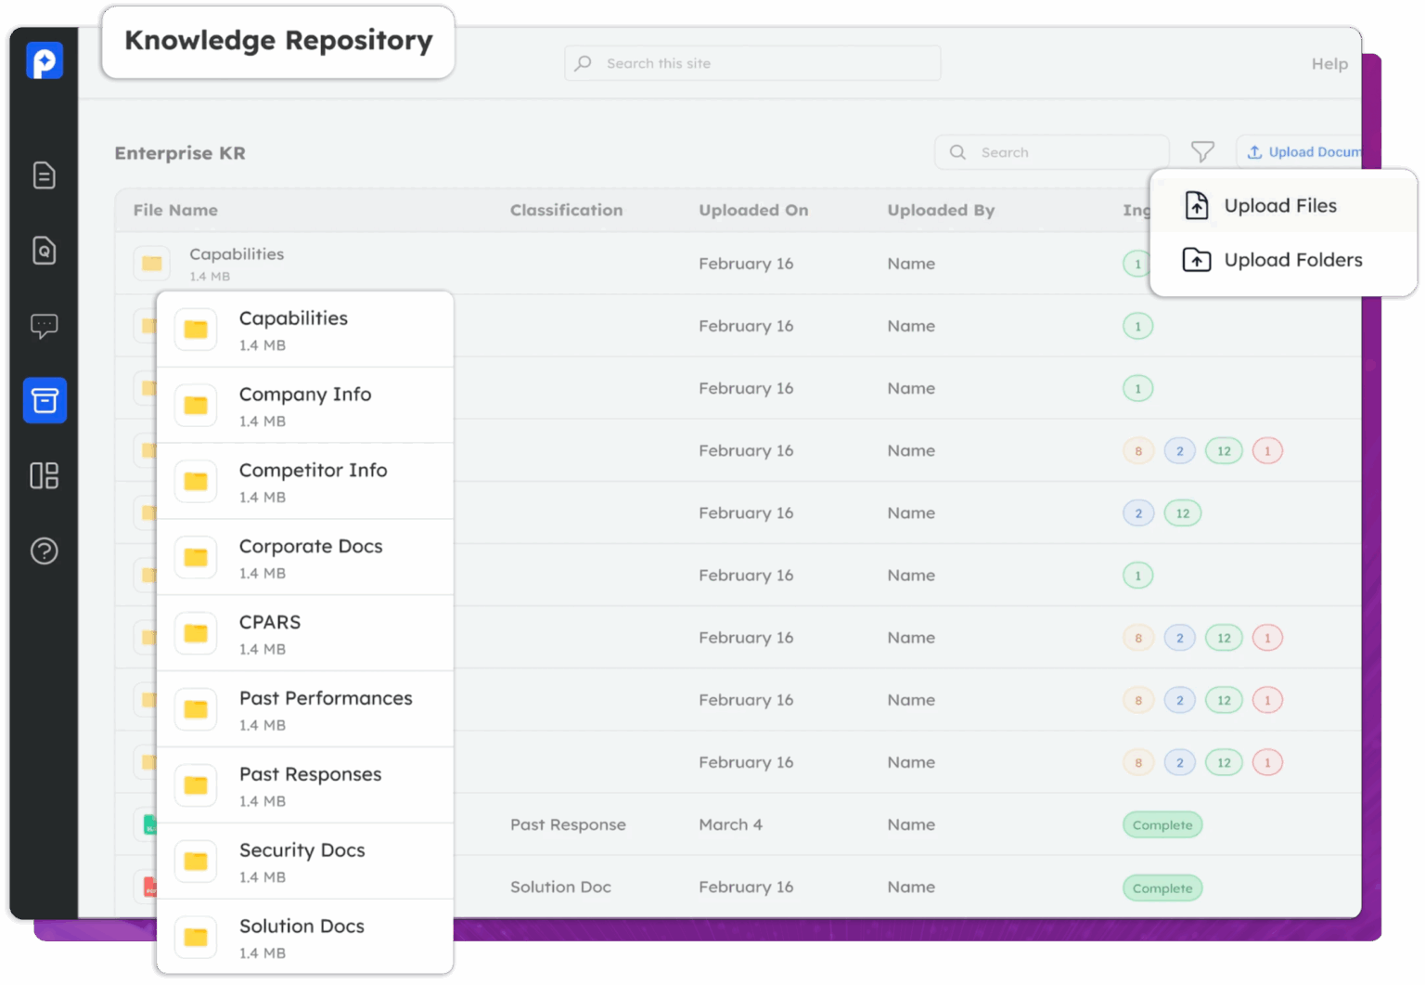Open the Q&A document search sidebar icon

[44, 250]
